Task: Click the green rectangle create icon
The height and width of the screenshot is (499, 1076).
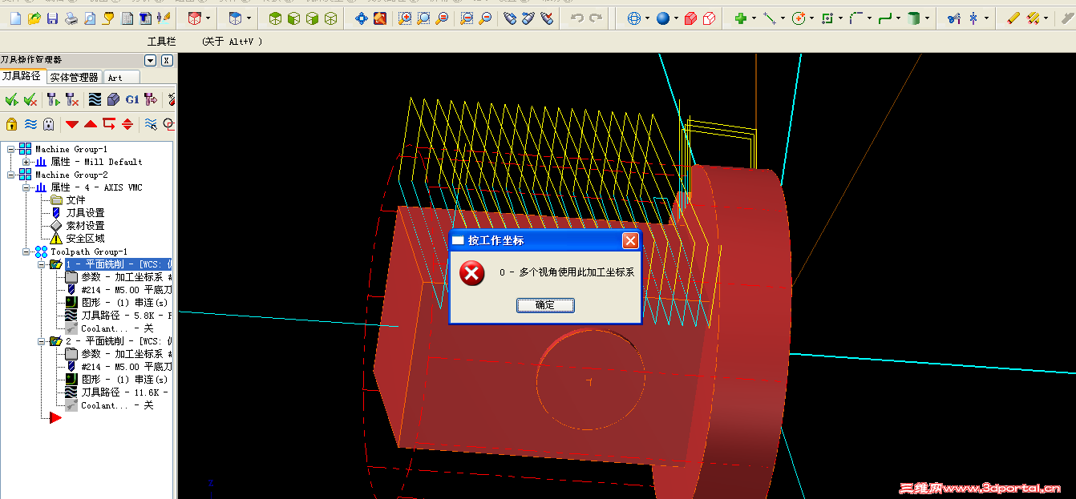Action: pos(827,18)
